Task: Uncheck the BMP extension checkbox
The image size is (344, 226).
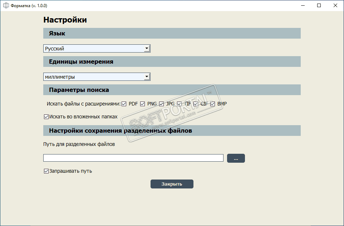Action: 213,104
